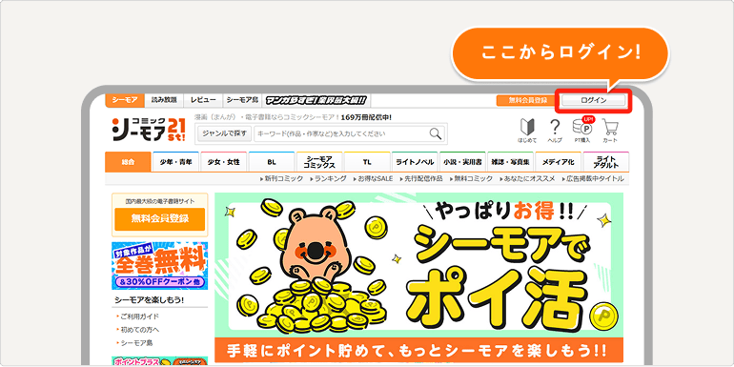The width and height of the screenshot is (734, 367).
Task: Select the 総合 category tab
Action: (128, 162)
